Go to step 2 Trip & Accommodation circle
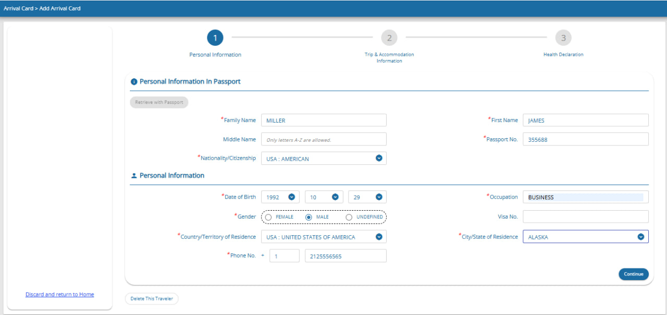Viewport: 667px width, 315px height. [389, 38]
